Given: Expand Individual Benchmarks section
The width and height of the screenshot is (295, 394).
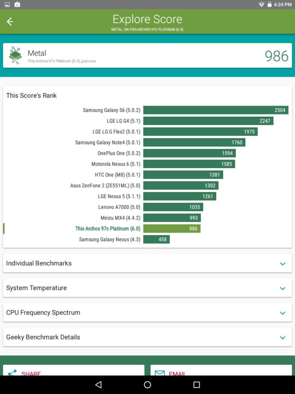Looking at the screenshot, I should (283, 264).
